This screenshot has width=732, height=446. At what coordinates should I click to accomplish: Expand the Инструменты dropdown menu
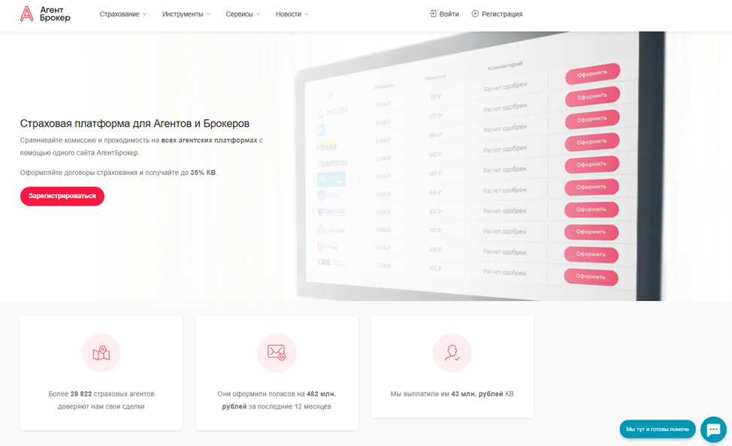pyautogui.click(x=186, y=14)
